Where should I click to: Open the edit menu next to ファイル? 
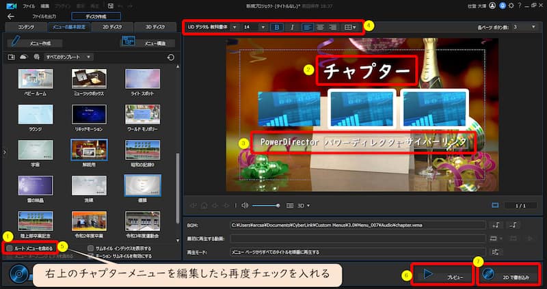[x=44, y=6]
